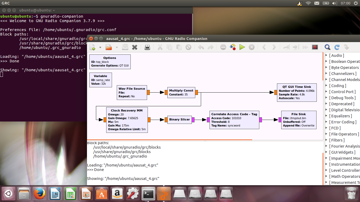Open Firefox from the dock

40,194
